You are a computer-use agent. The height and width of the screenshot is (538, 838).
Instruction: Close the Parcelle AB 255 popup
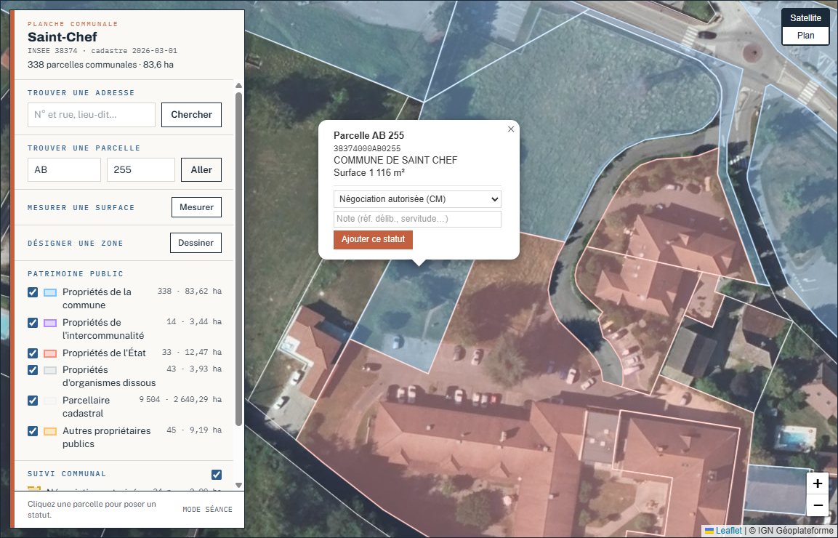tap(511, 129)
